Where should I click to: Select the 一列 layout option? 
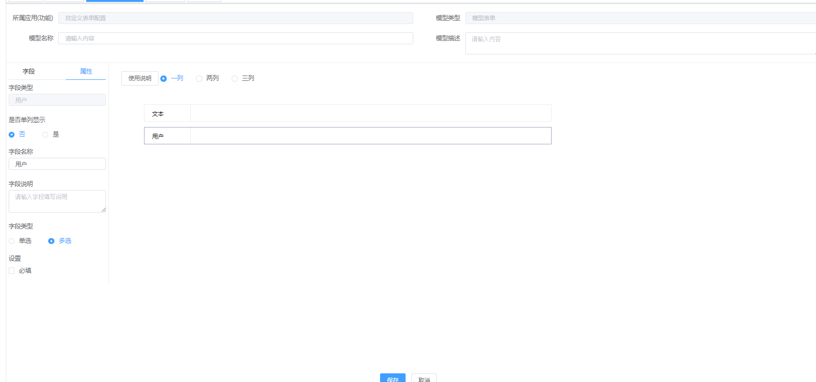point(164,78)
